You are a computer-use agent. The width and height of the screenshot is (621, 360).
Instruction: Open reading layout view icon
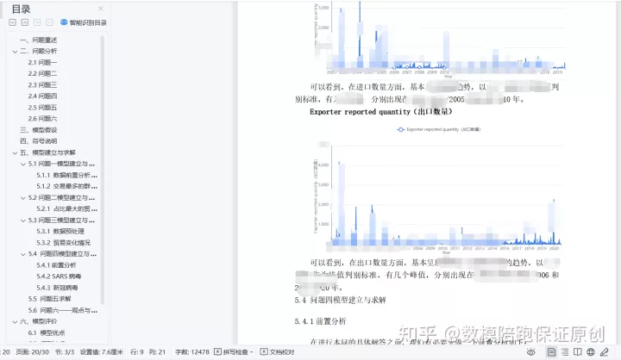click(x=577, y=352)
